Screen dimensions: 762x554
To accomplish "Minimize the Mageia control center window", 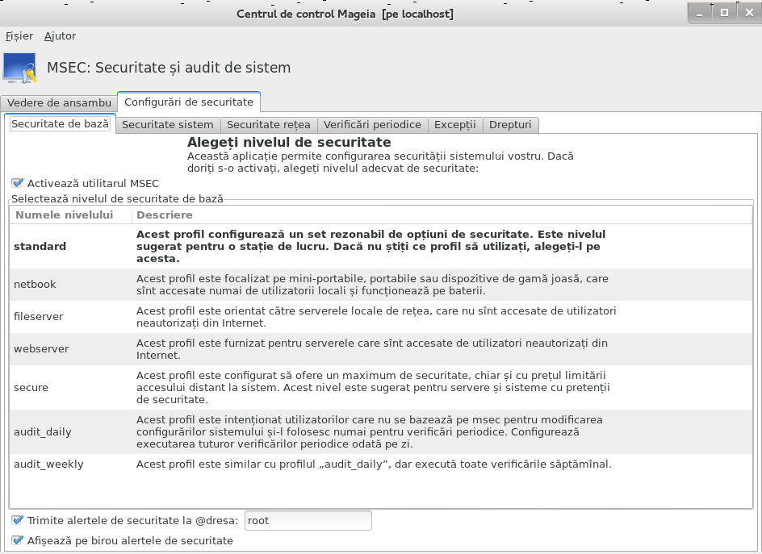I will pyautogui.click(x=700, y=14).
